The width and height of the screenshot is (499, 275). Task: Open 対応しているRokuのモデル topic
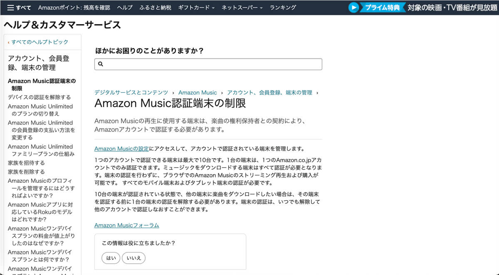(40, 212)
